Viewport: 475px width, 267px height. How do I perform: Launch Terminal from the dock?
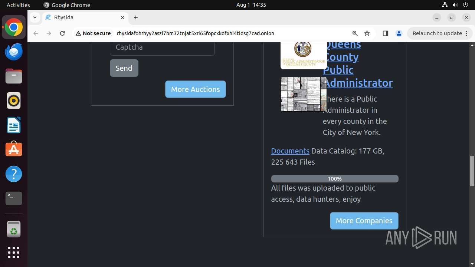pos(14,198)
